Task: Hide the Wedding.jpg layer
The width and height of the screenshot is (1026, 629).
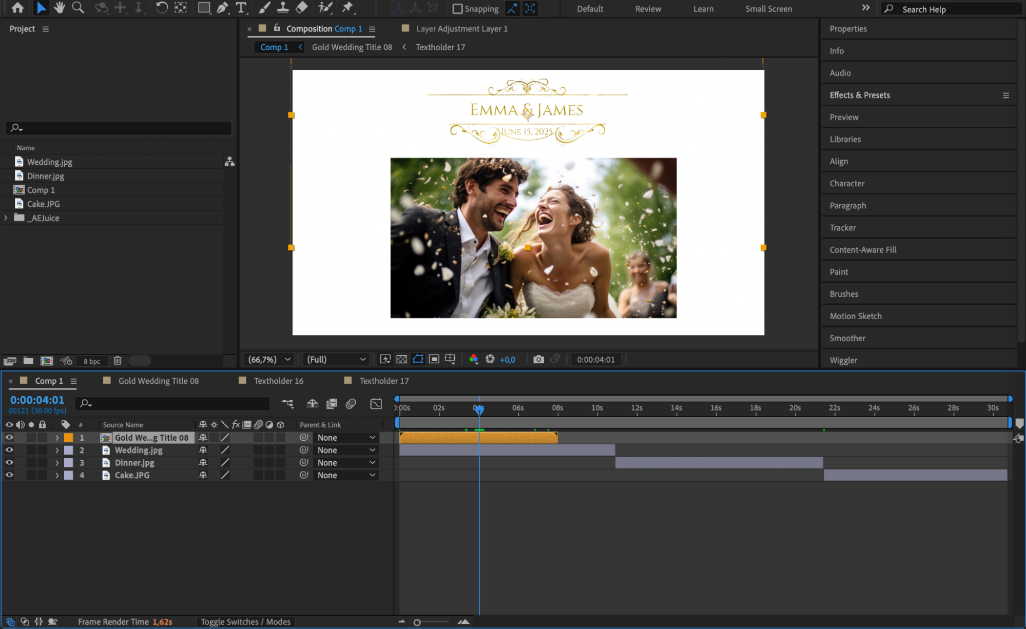Action: (9, 450)
